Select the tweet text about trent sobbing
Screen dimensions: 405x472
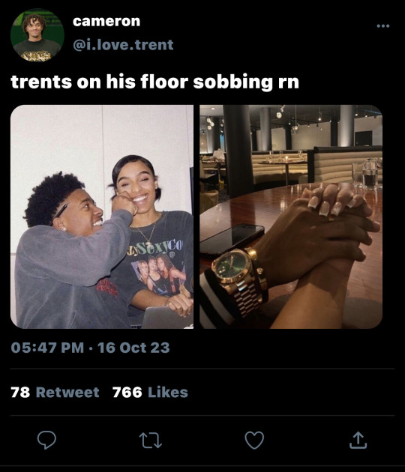pos(155,82)
